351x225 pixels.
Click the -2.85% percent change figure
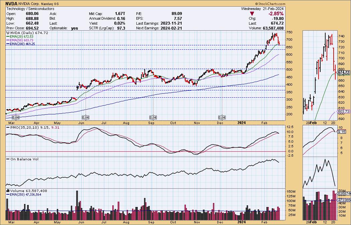tap(276, 14)
